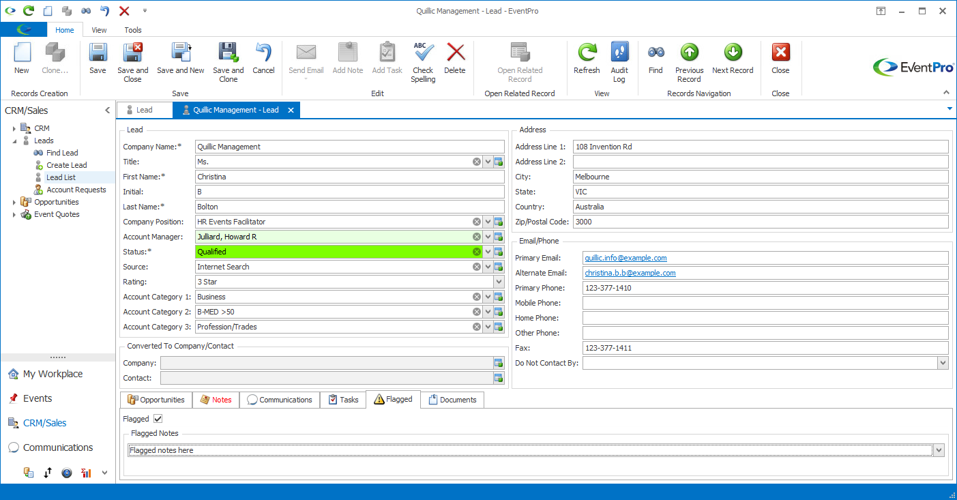Open lookup icon beside Converted Contact field
Viewport: 957px width, 500px height.
pos(499,378)
